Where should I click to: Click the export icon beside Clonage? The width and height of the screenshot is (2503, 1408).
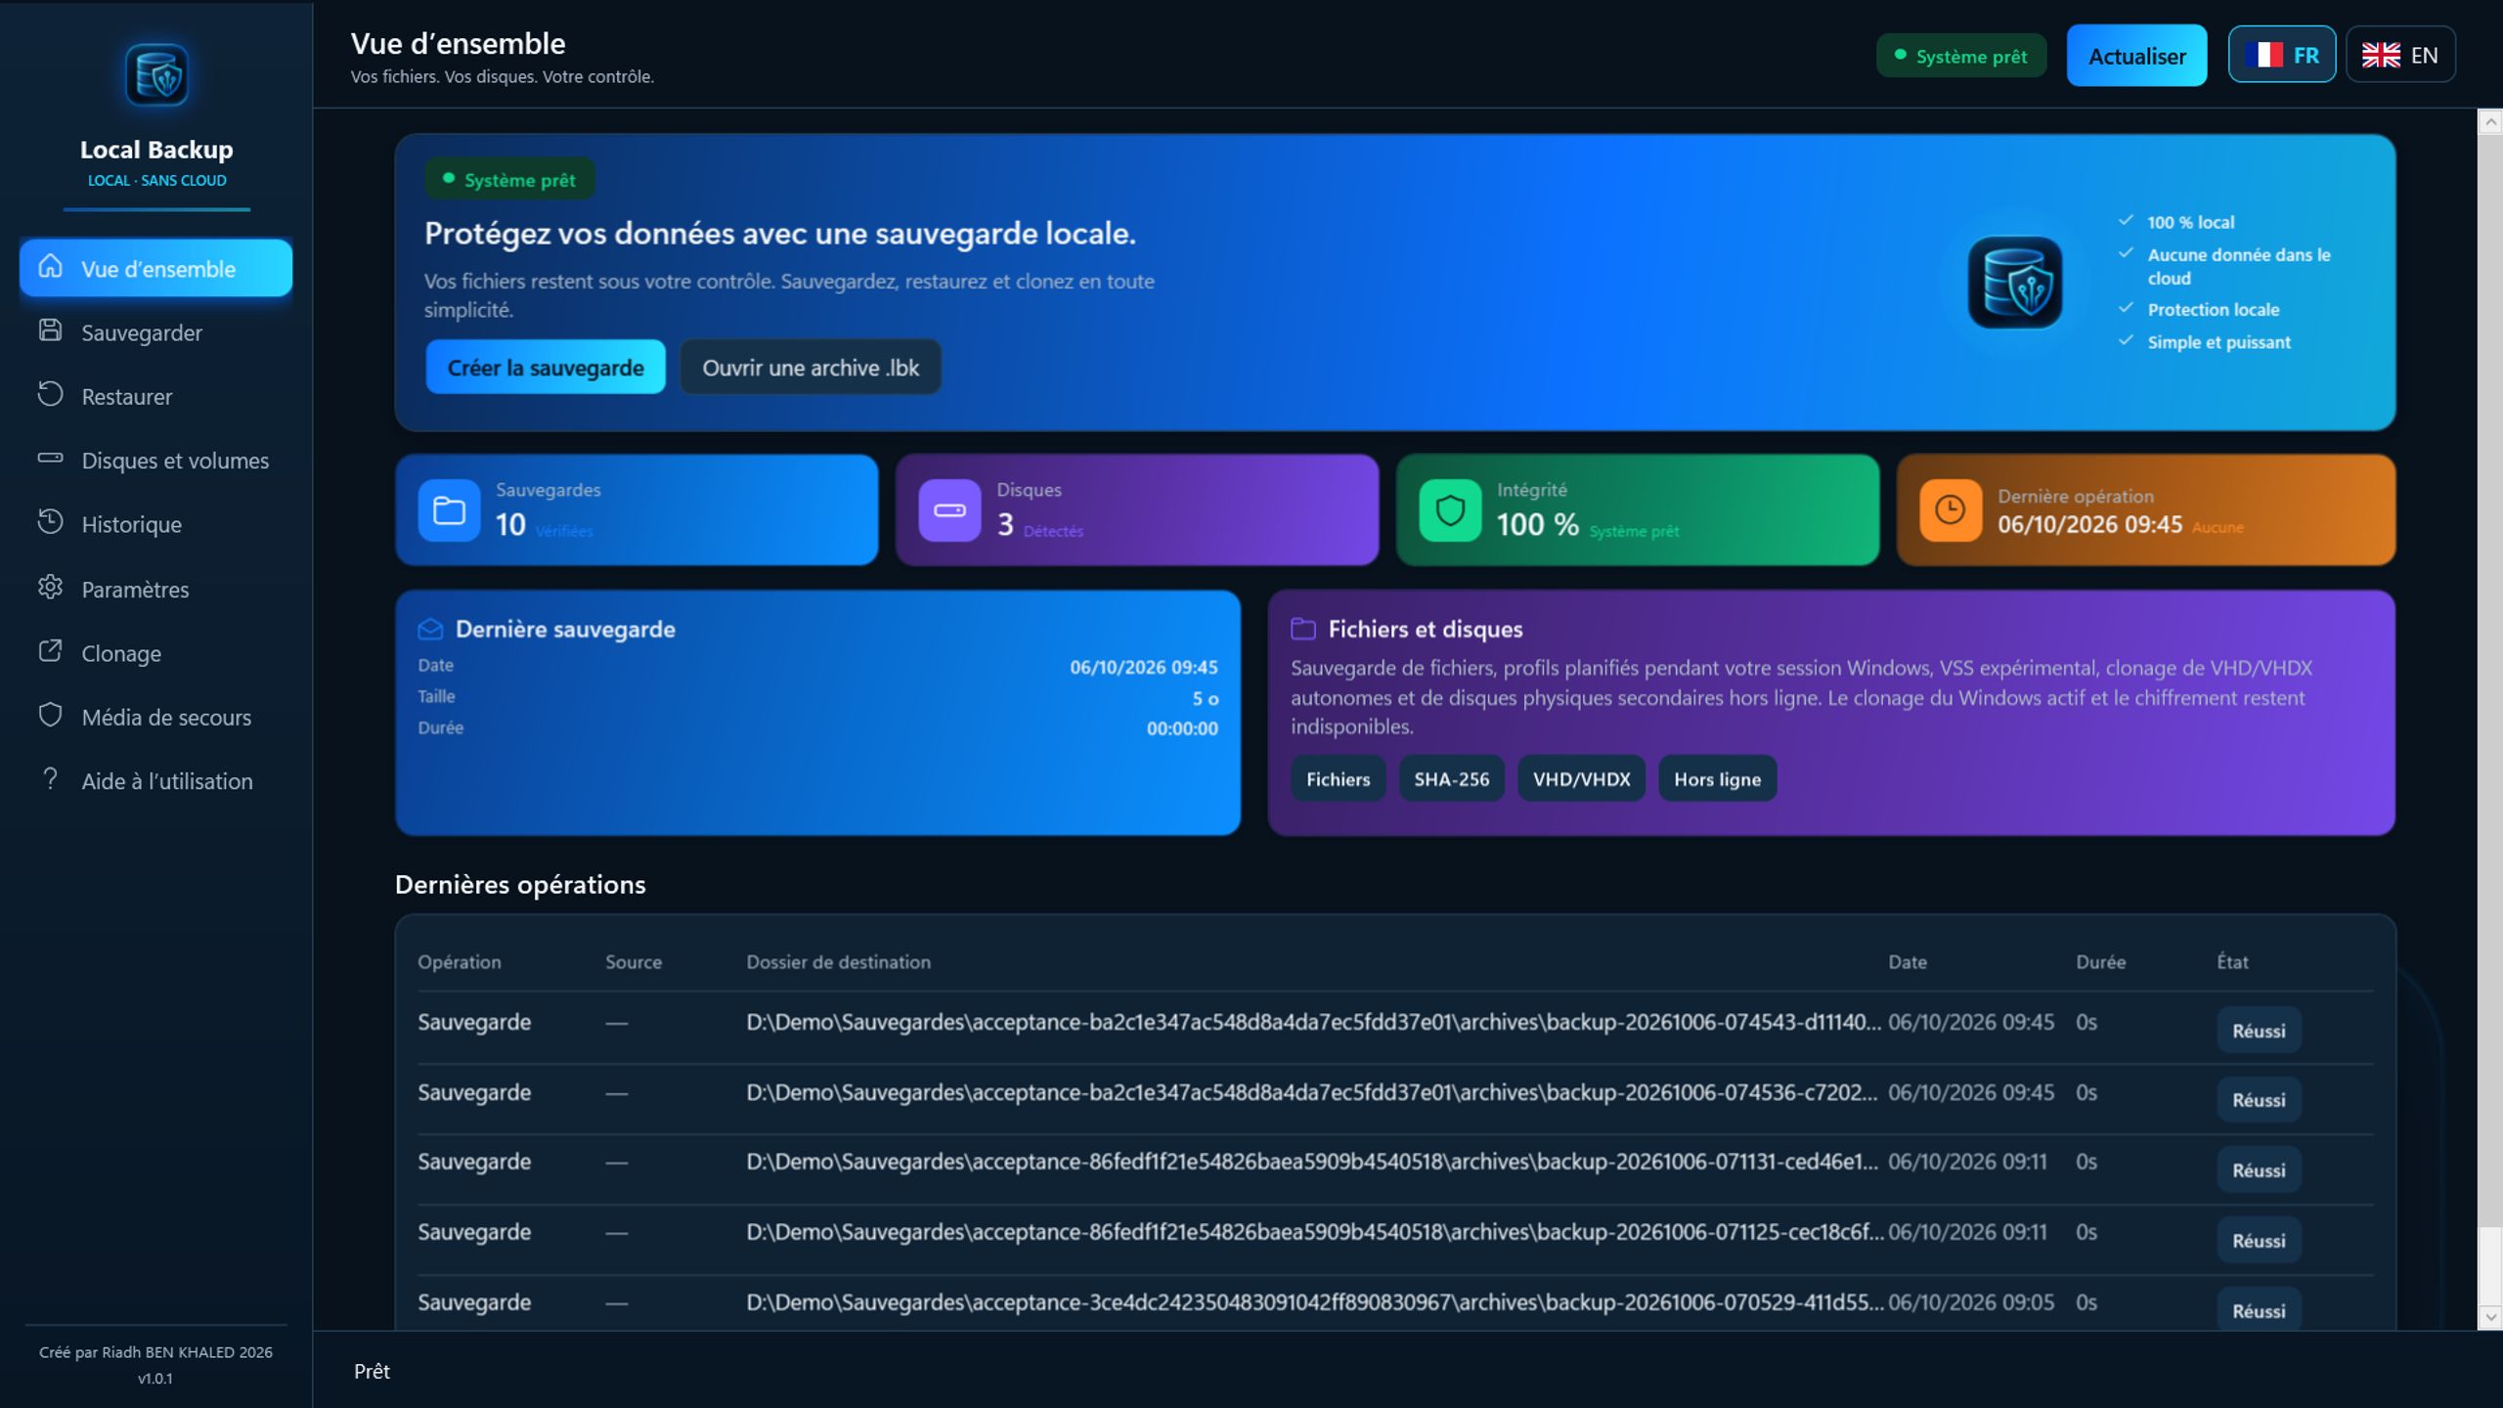pyautogui.click(x=50, y=650)
